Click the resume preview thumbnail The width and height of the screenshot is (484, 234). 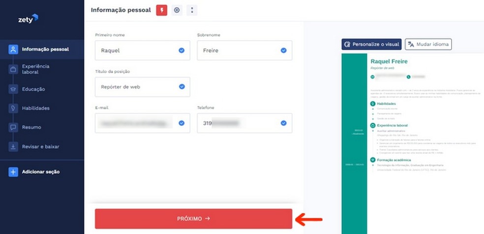click(x=412, y=142)
